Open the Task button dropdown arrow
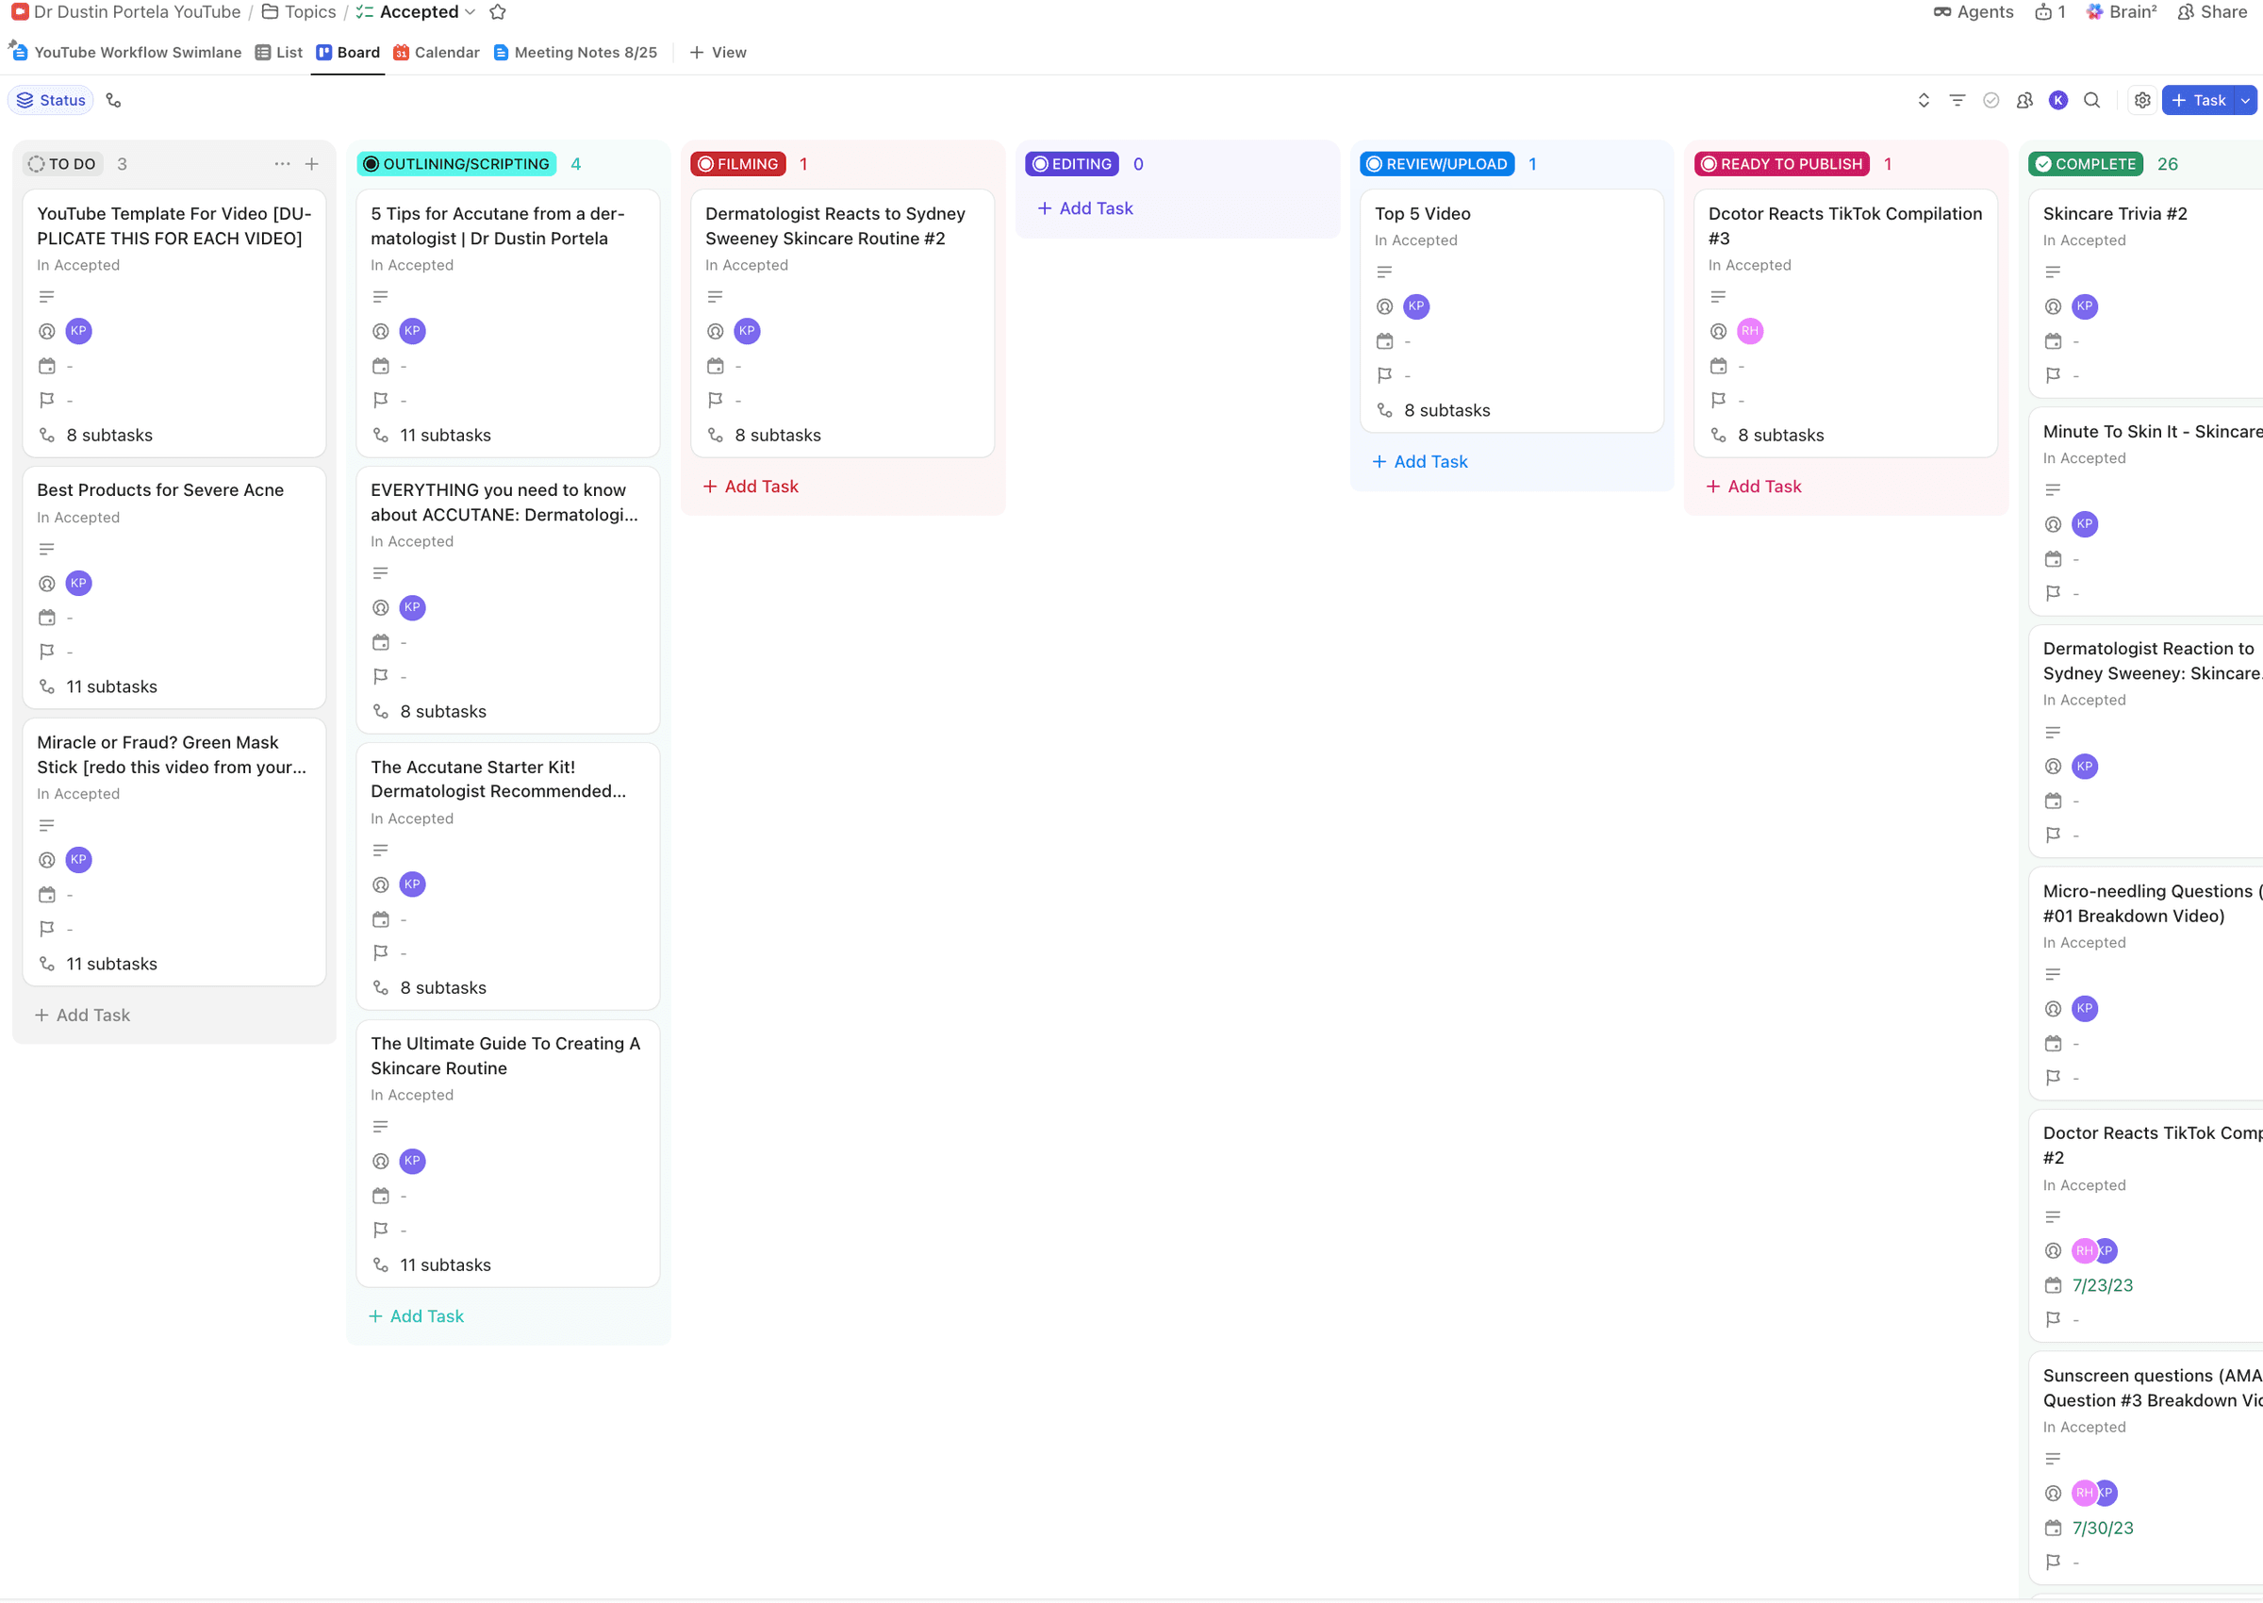Viewport: 2263px width, 1603px height. coord(2245,101)
